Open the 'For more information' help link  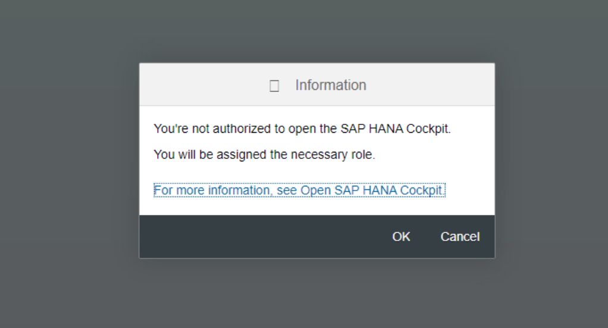[x=299, y=190]
